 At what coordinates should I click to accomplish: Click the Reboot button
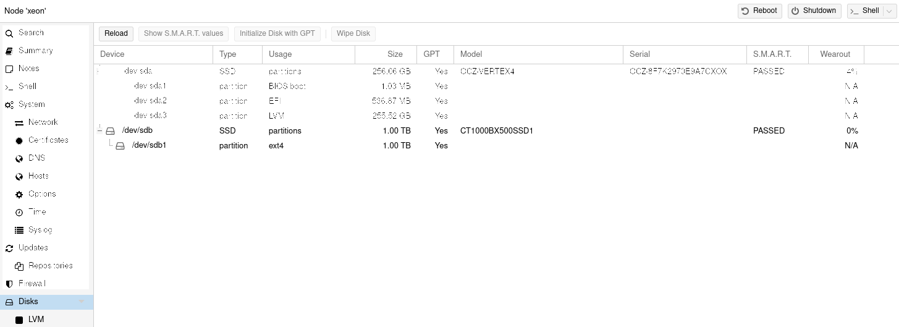pos(759,11)
